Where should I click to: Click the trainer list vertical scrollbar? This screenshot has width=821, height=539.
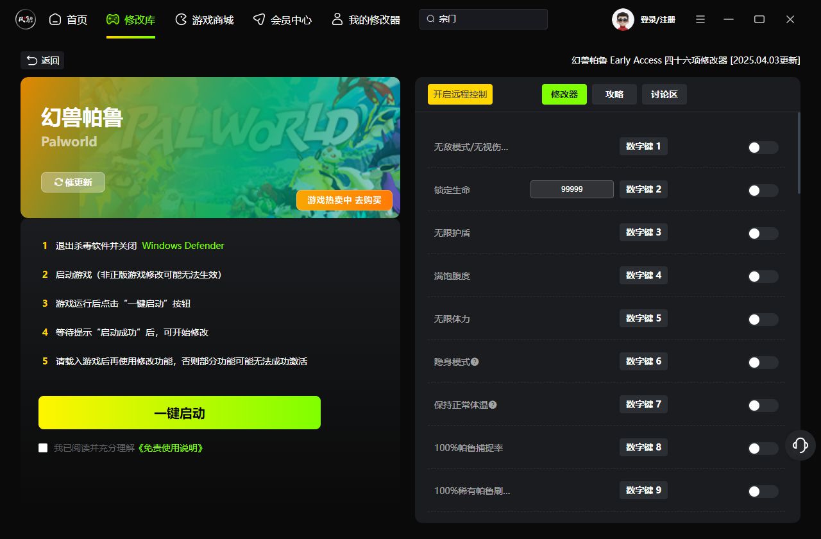pos(799,153)
